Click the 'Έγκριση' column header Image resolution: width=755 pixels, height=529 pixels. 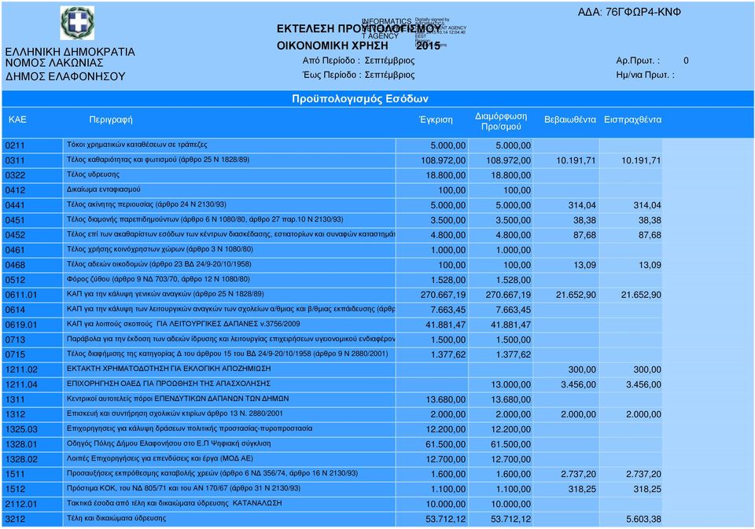[436, 119]
